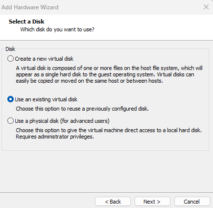
Task: Select the Create a new virtual disk radio button
Action: 10,59
